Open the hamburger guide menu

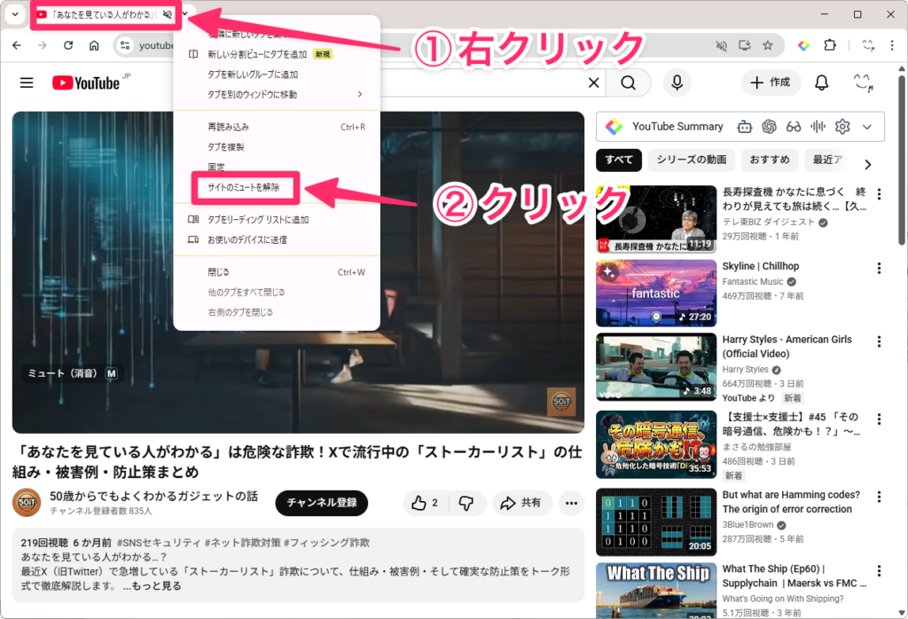[x=27, y=82]
